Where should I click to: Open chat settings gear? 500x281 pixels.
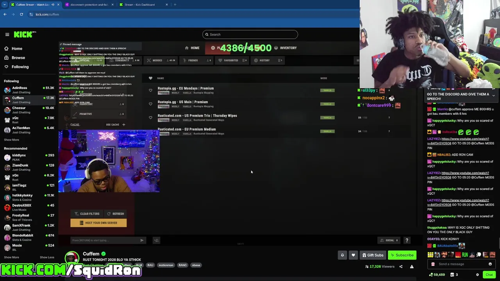tap(477, 275)
